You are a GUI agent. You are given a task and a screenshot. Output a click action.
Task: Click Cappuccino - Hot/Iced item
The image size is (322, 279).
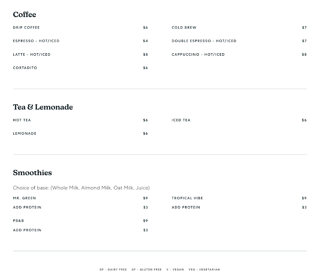(198, 54)
